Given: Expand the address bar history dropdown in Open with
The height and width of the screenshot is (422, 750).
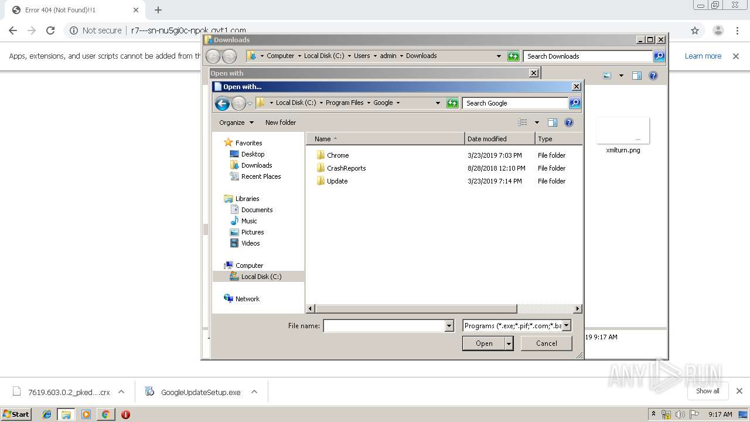Looking at the screenshot, I should coord(437,103).
